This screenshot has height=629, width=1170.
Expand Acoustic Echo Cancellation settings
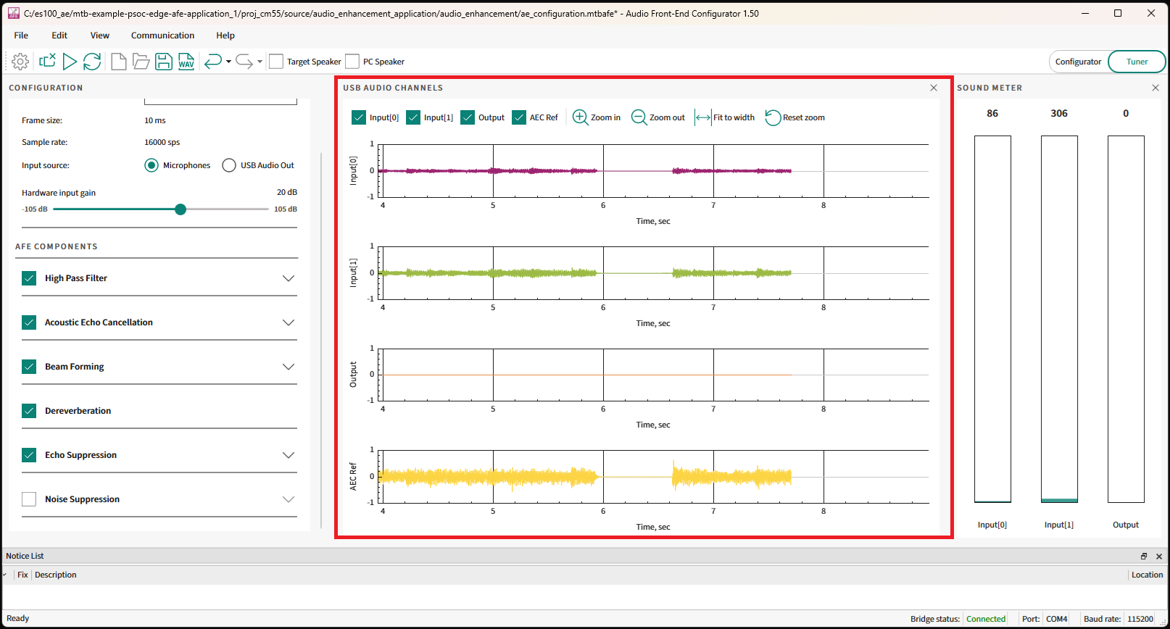[289, 322]
